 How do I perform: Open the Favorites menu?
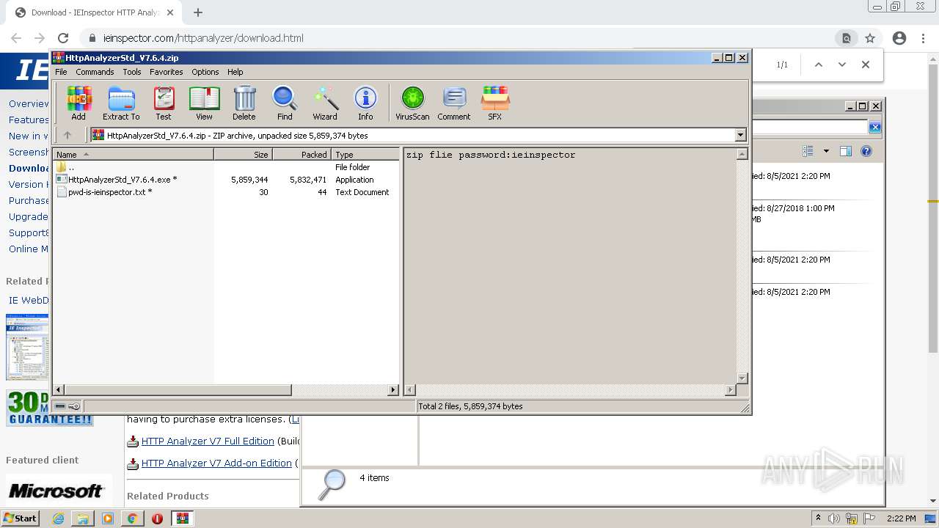pos(167,72)
